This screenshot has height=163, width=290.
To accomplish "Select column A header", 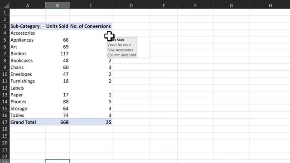I will (x=28, y=5).
